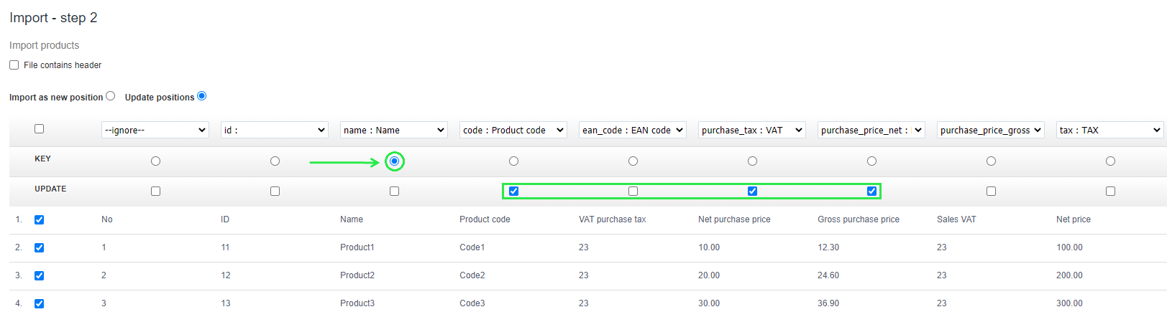Viewport: 1167px width, 317px height.
Task: Expand the "id :" column dropdown
Action: point(275,130)
